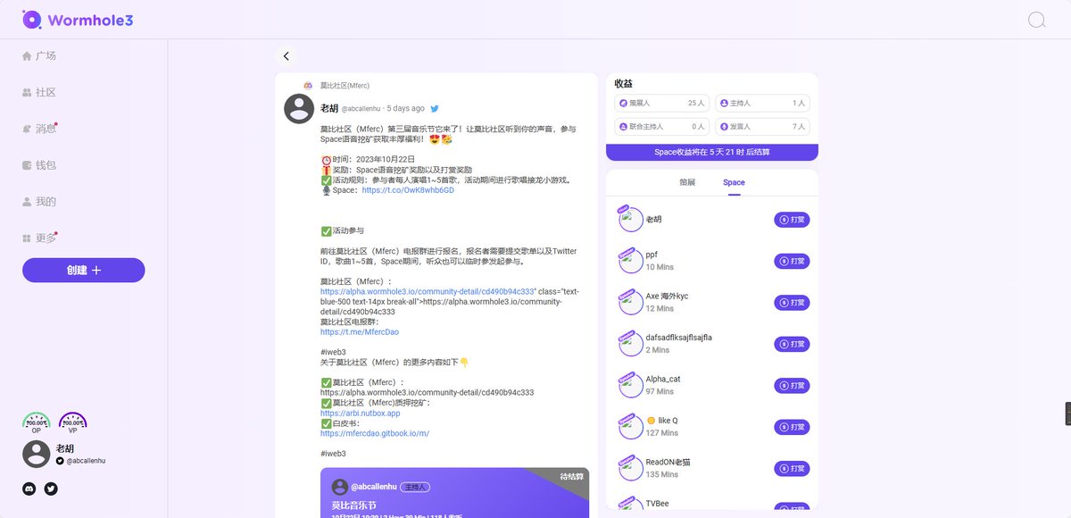
Task: Click the Wormhole3 logo
Action: pos(78,20)
